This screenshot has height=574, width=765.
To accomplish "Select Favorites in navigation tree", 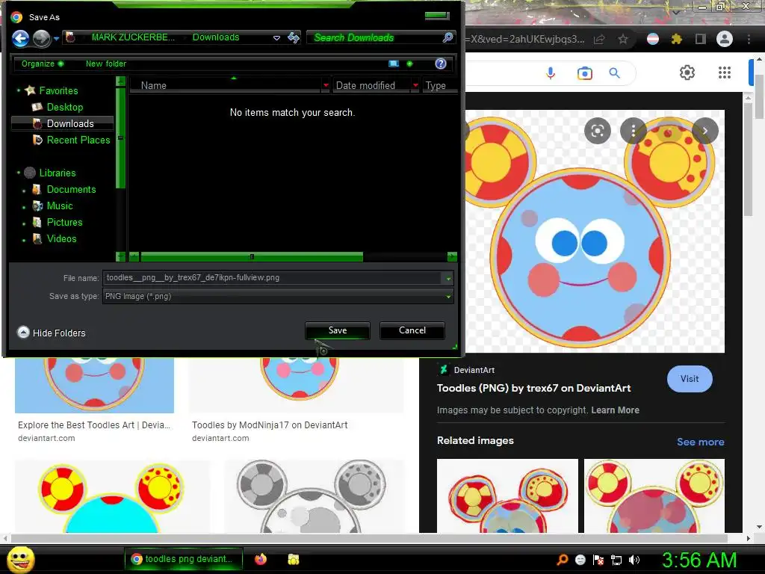I will click(x=58, y=90).
